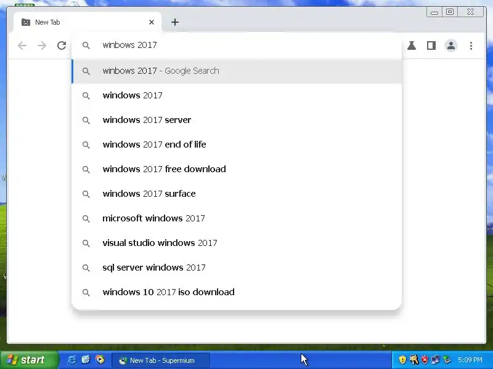
Task: Launch Internet Explorer from quick launch
Action: [x=71, y=360]
